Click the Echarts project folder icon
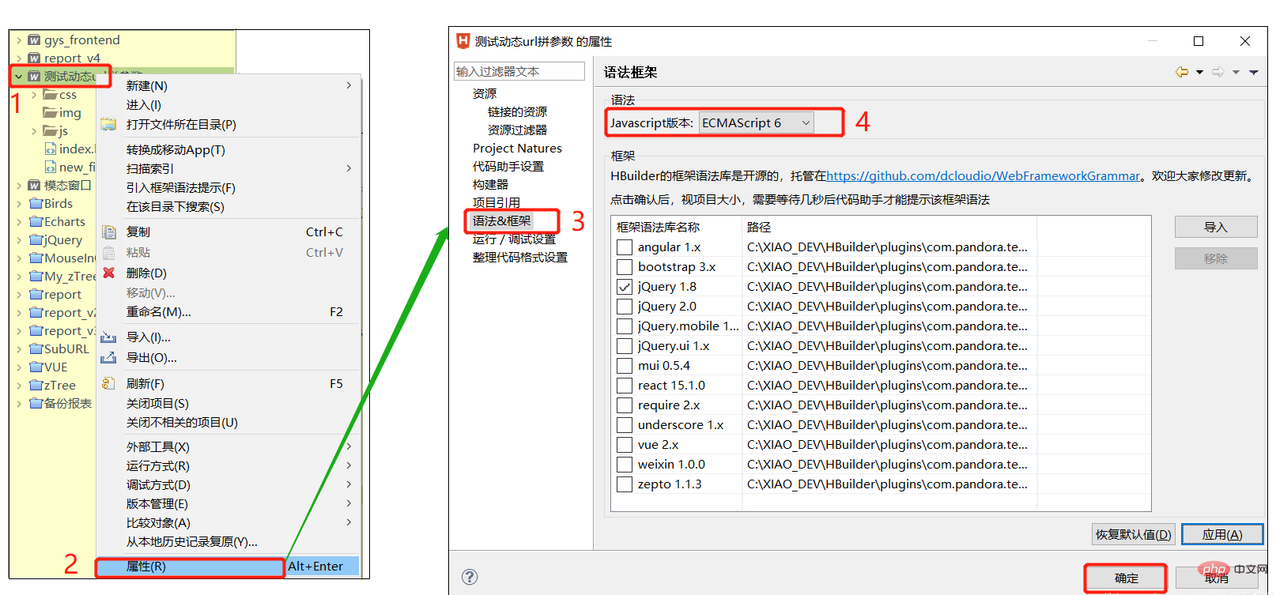Viewport: 1276px width, 595px height. coord(36,222)
